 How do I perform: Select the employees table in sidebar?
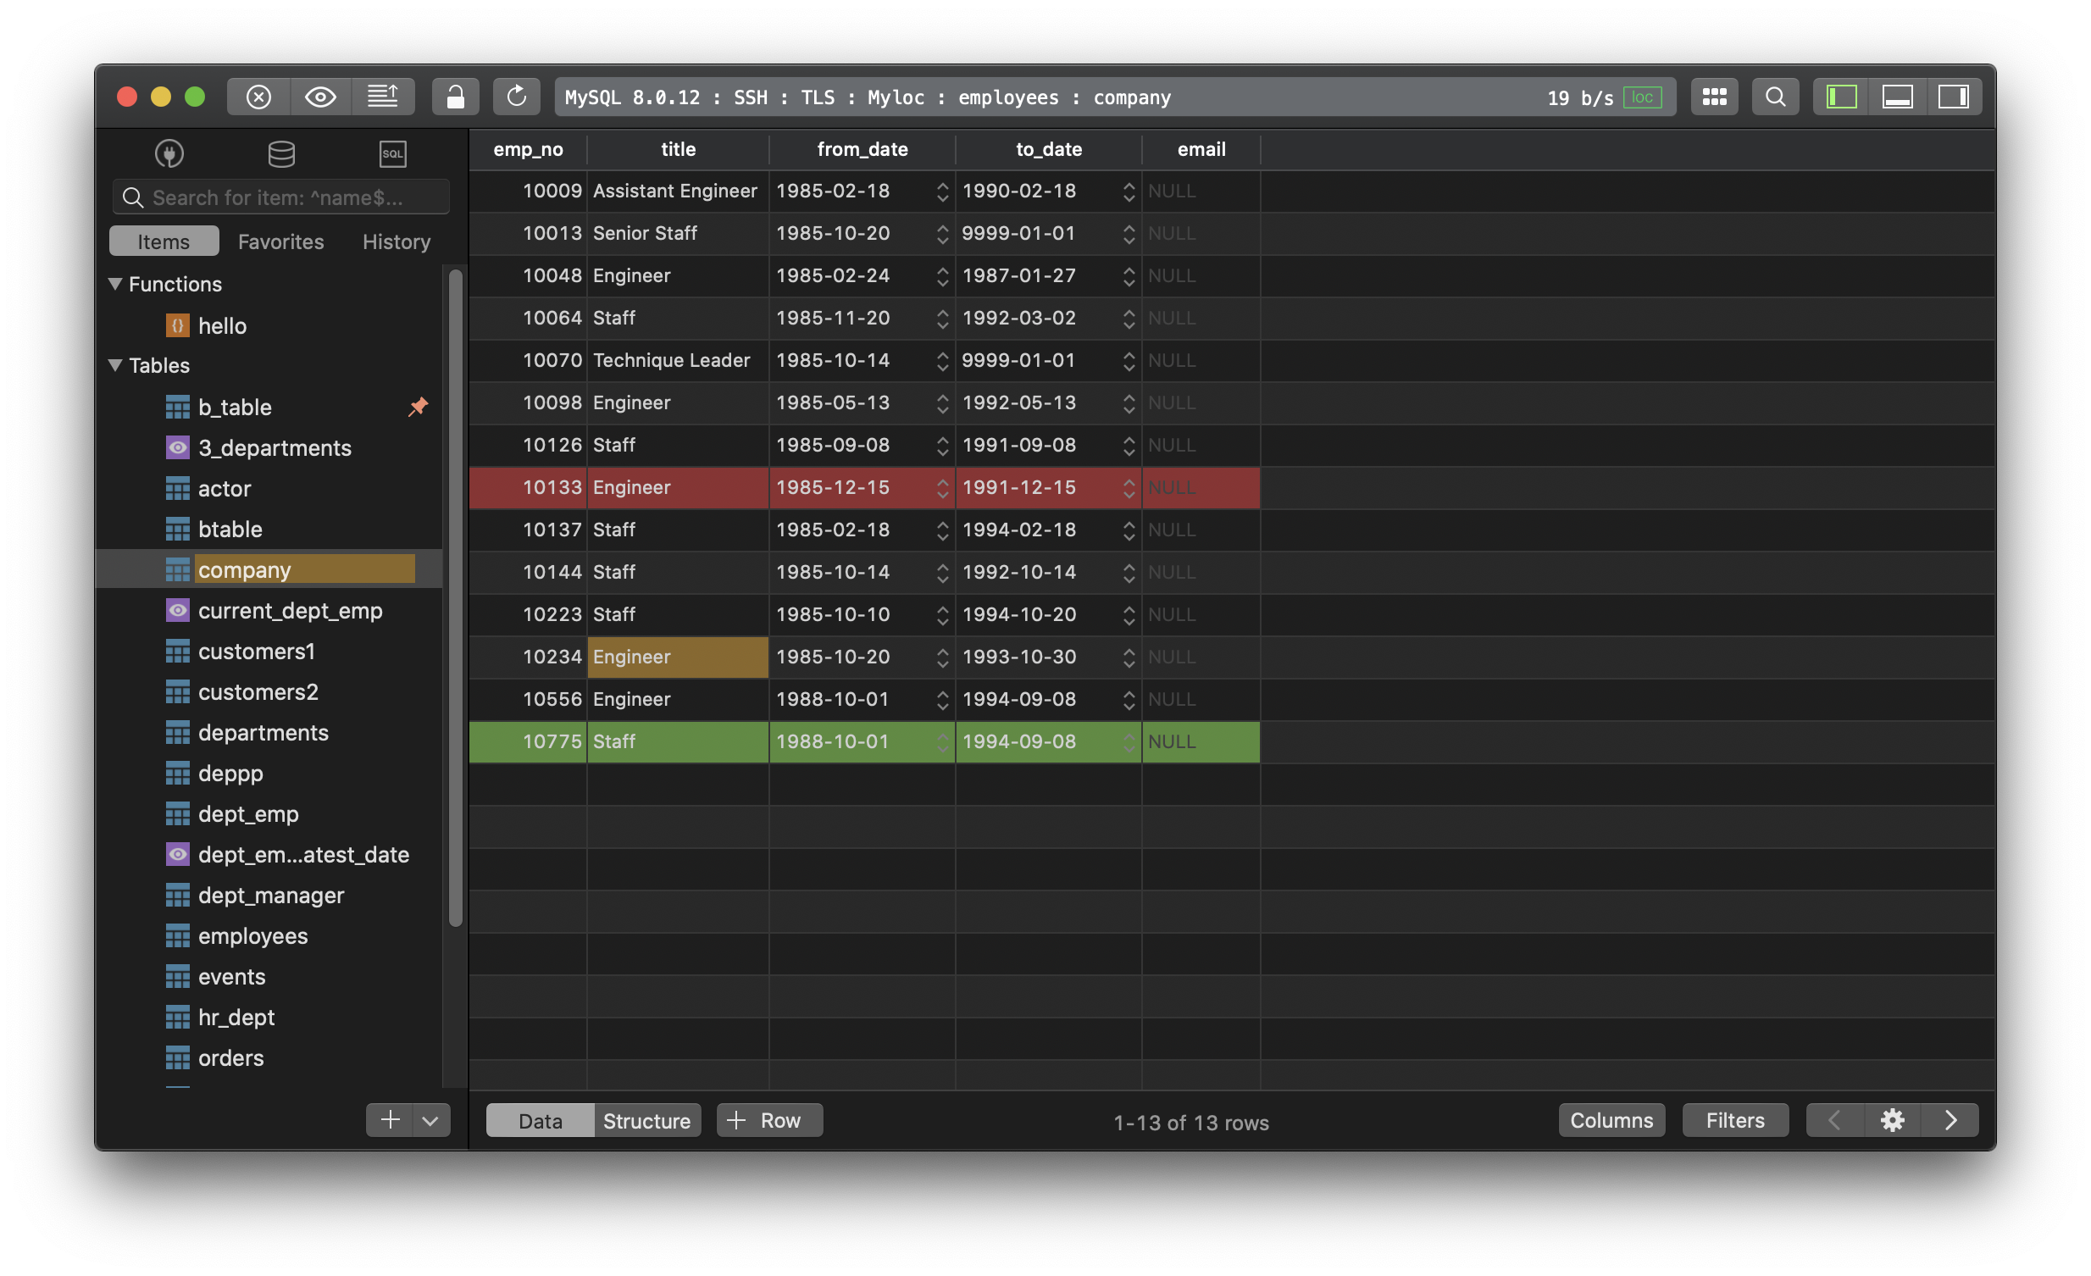(x=254, y=935)
